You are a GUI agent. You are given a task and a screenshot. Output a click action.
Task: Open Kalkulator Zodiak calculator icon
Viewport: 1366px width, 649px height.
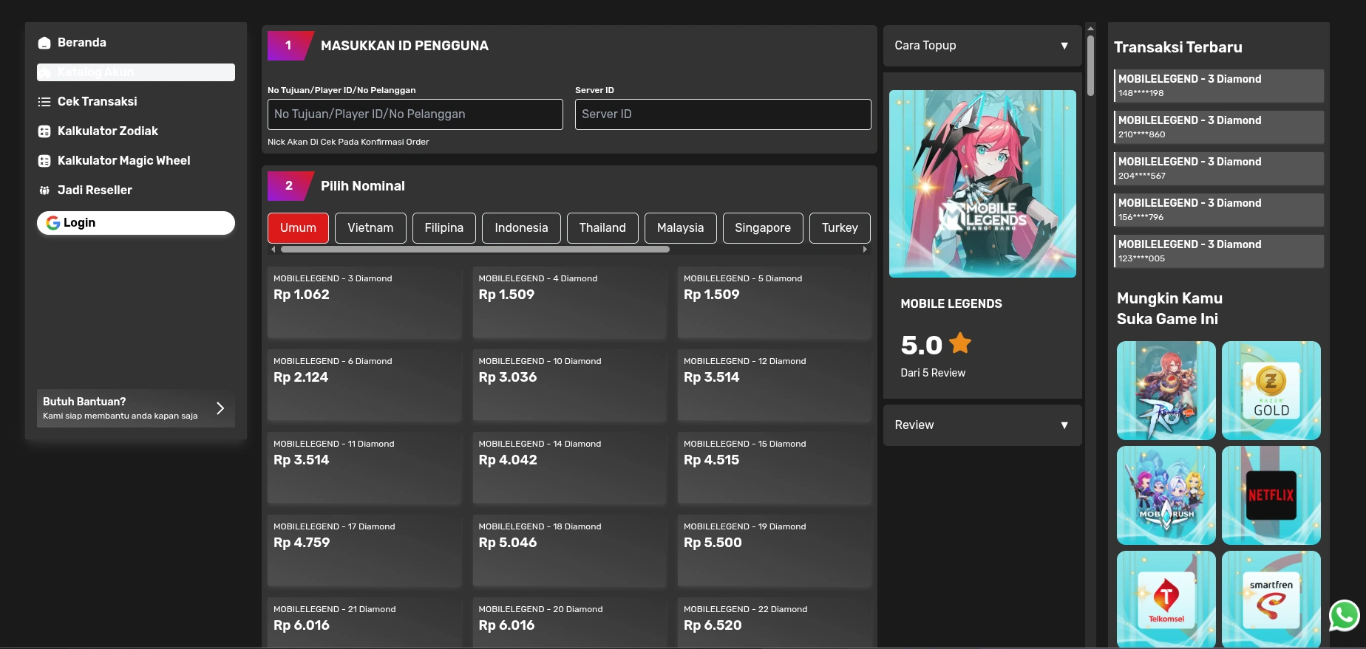[x=44, y=131]
